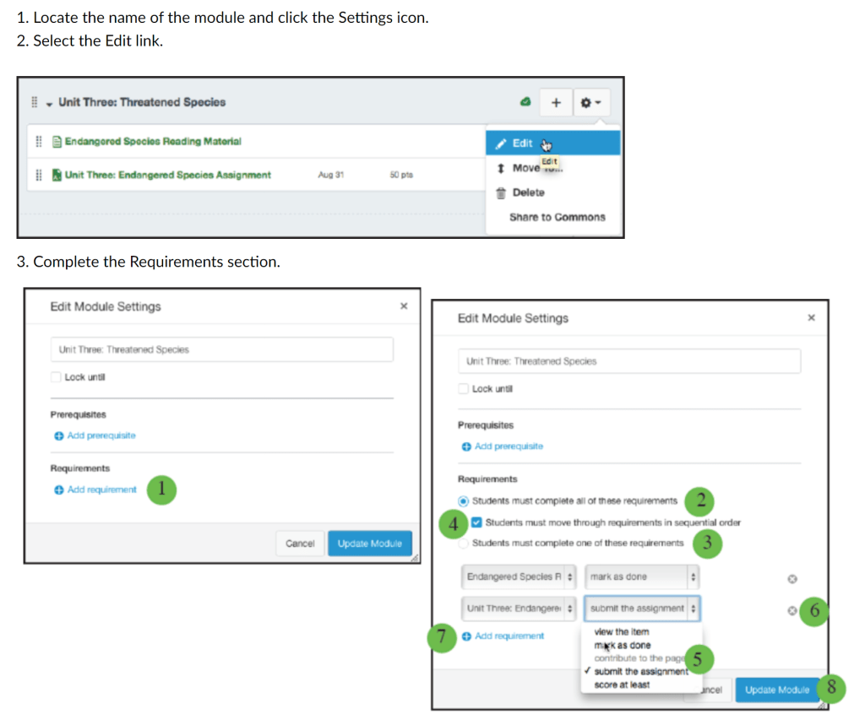Remove the Unit Three submit assignment requirement
This screenshot has height=720, width=865.
[792, 610]
